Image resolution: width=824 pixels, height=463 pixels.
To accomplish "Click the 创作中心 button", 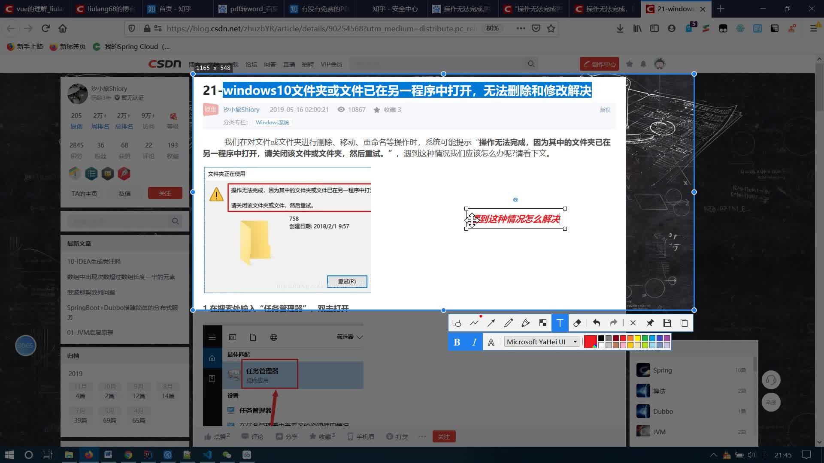I will click(599, 64).
